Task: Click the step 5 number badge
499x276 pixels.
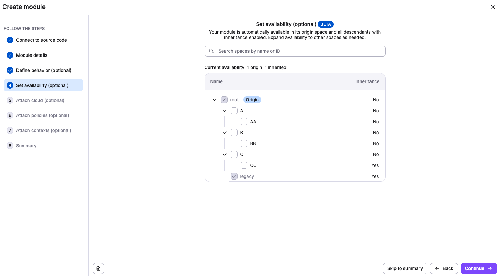Action: click(x=10, y=100)
